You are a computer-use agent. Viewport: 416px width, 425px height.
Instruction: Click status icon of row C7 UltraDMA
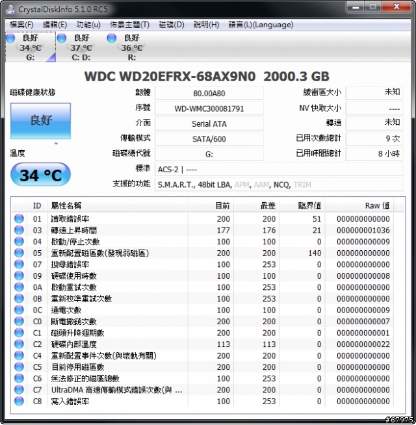click(x=19, y=389)
